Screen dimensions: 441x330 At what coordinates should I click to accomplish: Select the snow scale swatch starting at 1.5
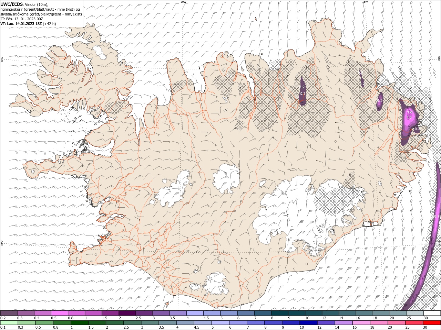[110, 313]
